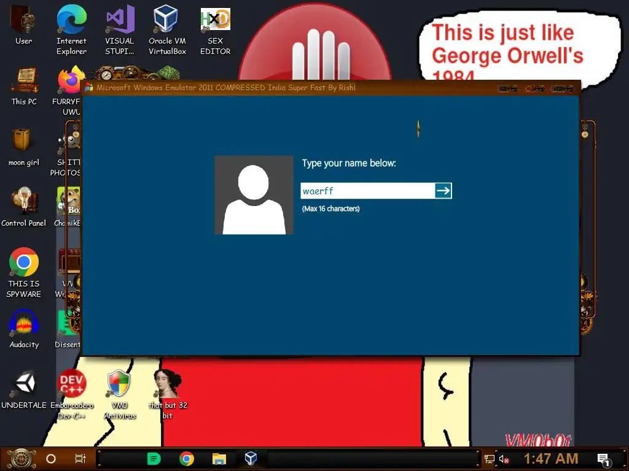
Task: Maximize the Windows Emulator window
Action: coord(535,88)
